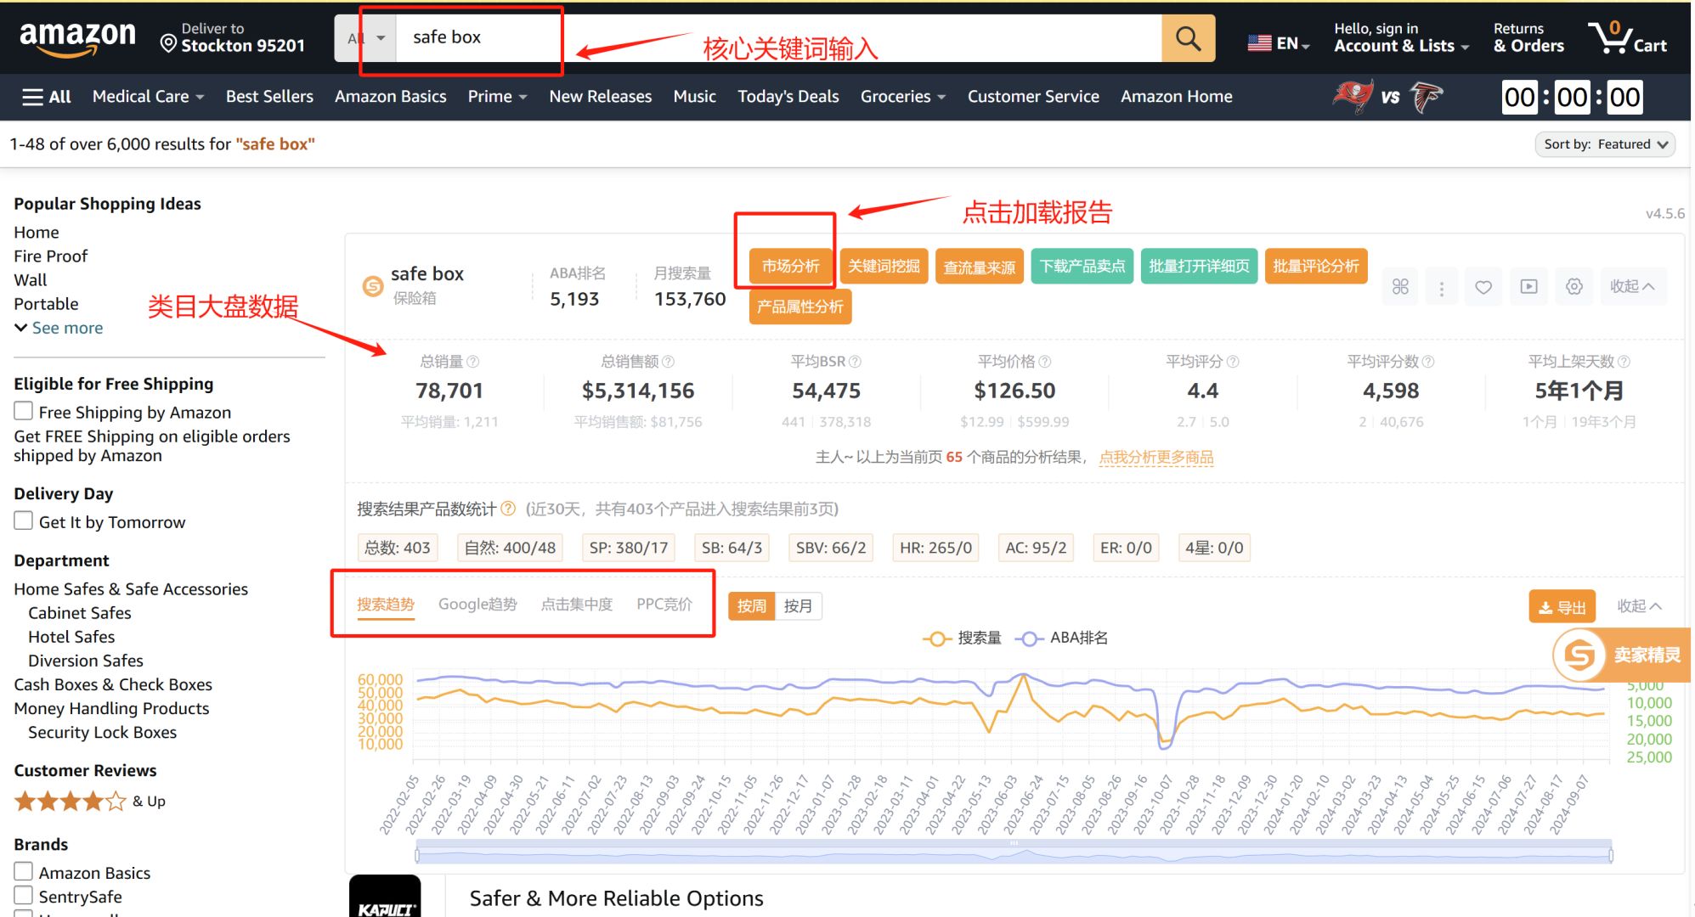This screenshot has width=1695, height=917.
Task: Switch to the PPC竞价 tab
Action: 664,605
